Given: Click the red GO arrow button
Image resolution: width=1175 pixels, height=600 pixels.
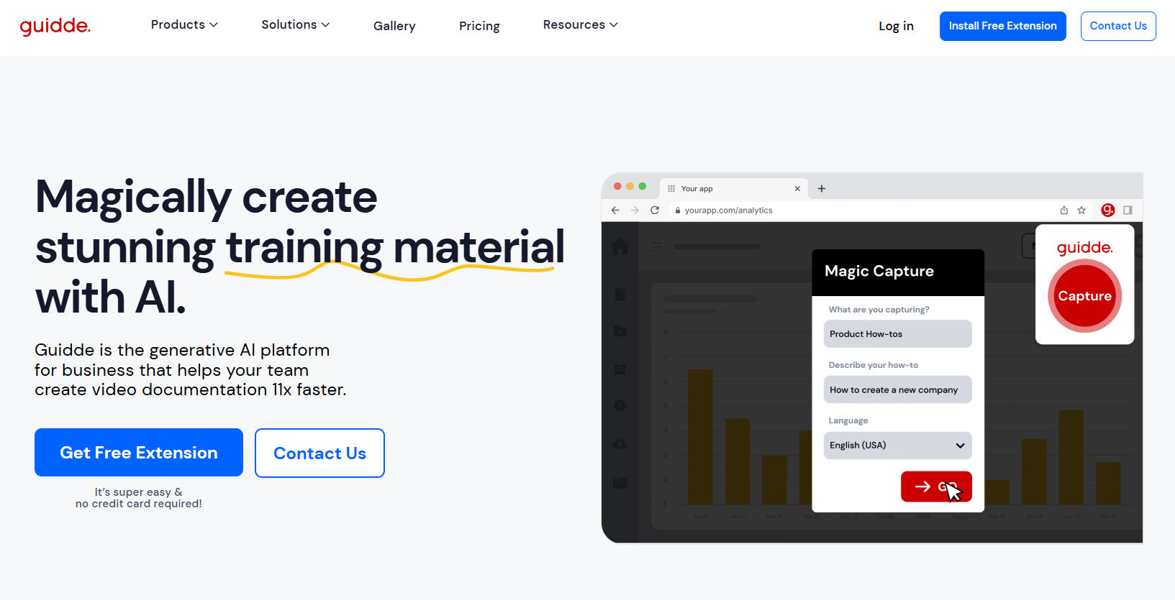Looking at the screenshot, I should 936,486.
